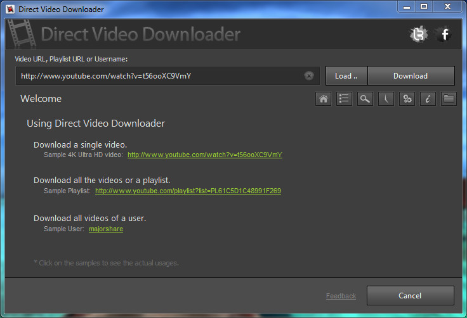Visit the Facebook page icon
The height and width of the screenshot is (318, 467).
(444, 34)
